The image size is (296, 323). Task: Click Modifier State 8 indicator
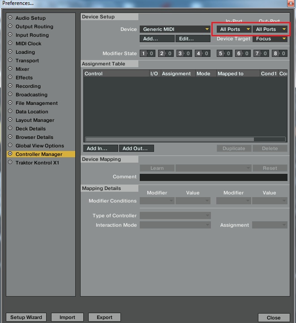(279, 53)
